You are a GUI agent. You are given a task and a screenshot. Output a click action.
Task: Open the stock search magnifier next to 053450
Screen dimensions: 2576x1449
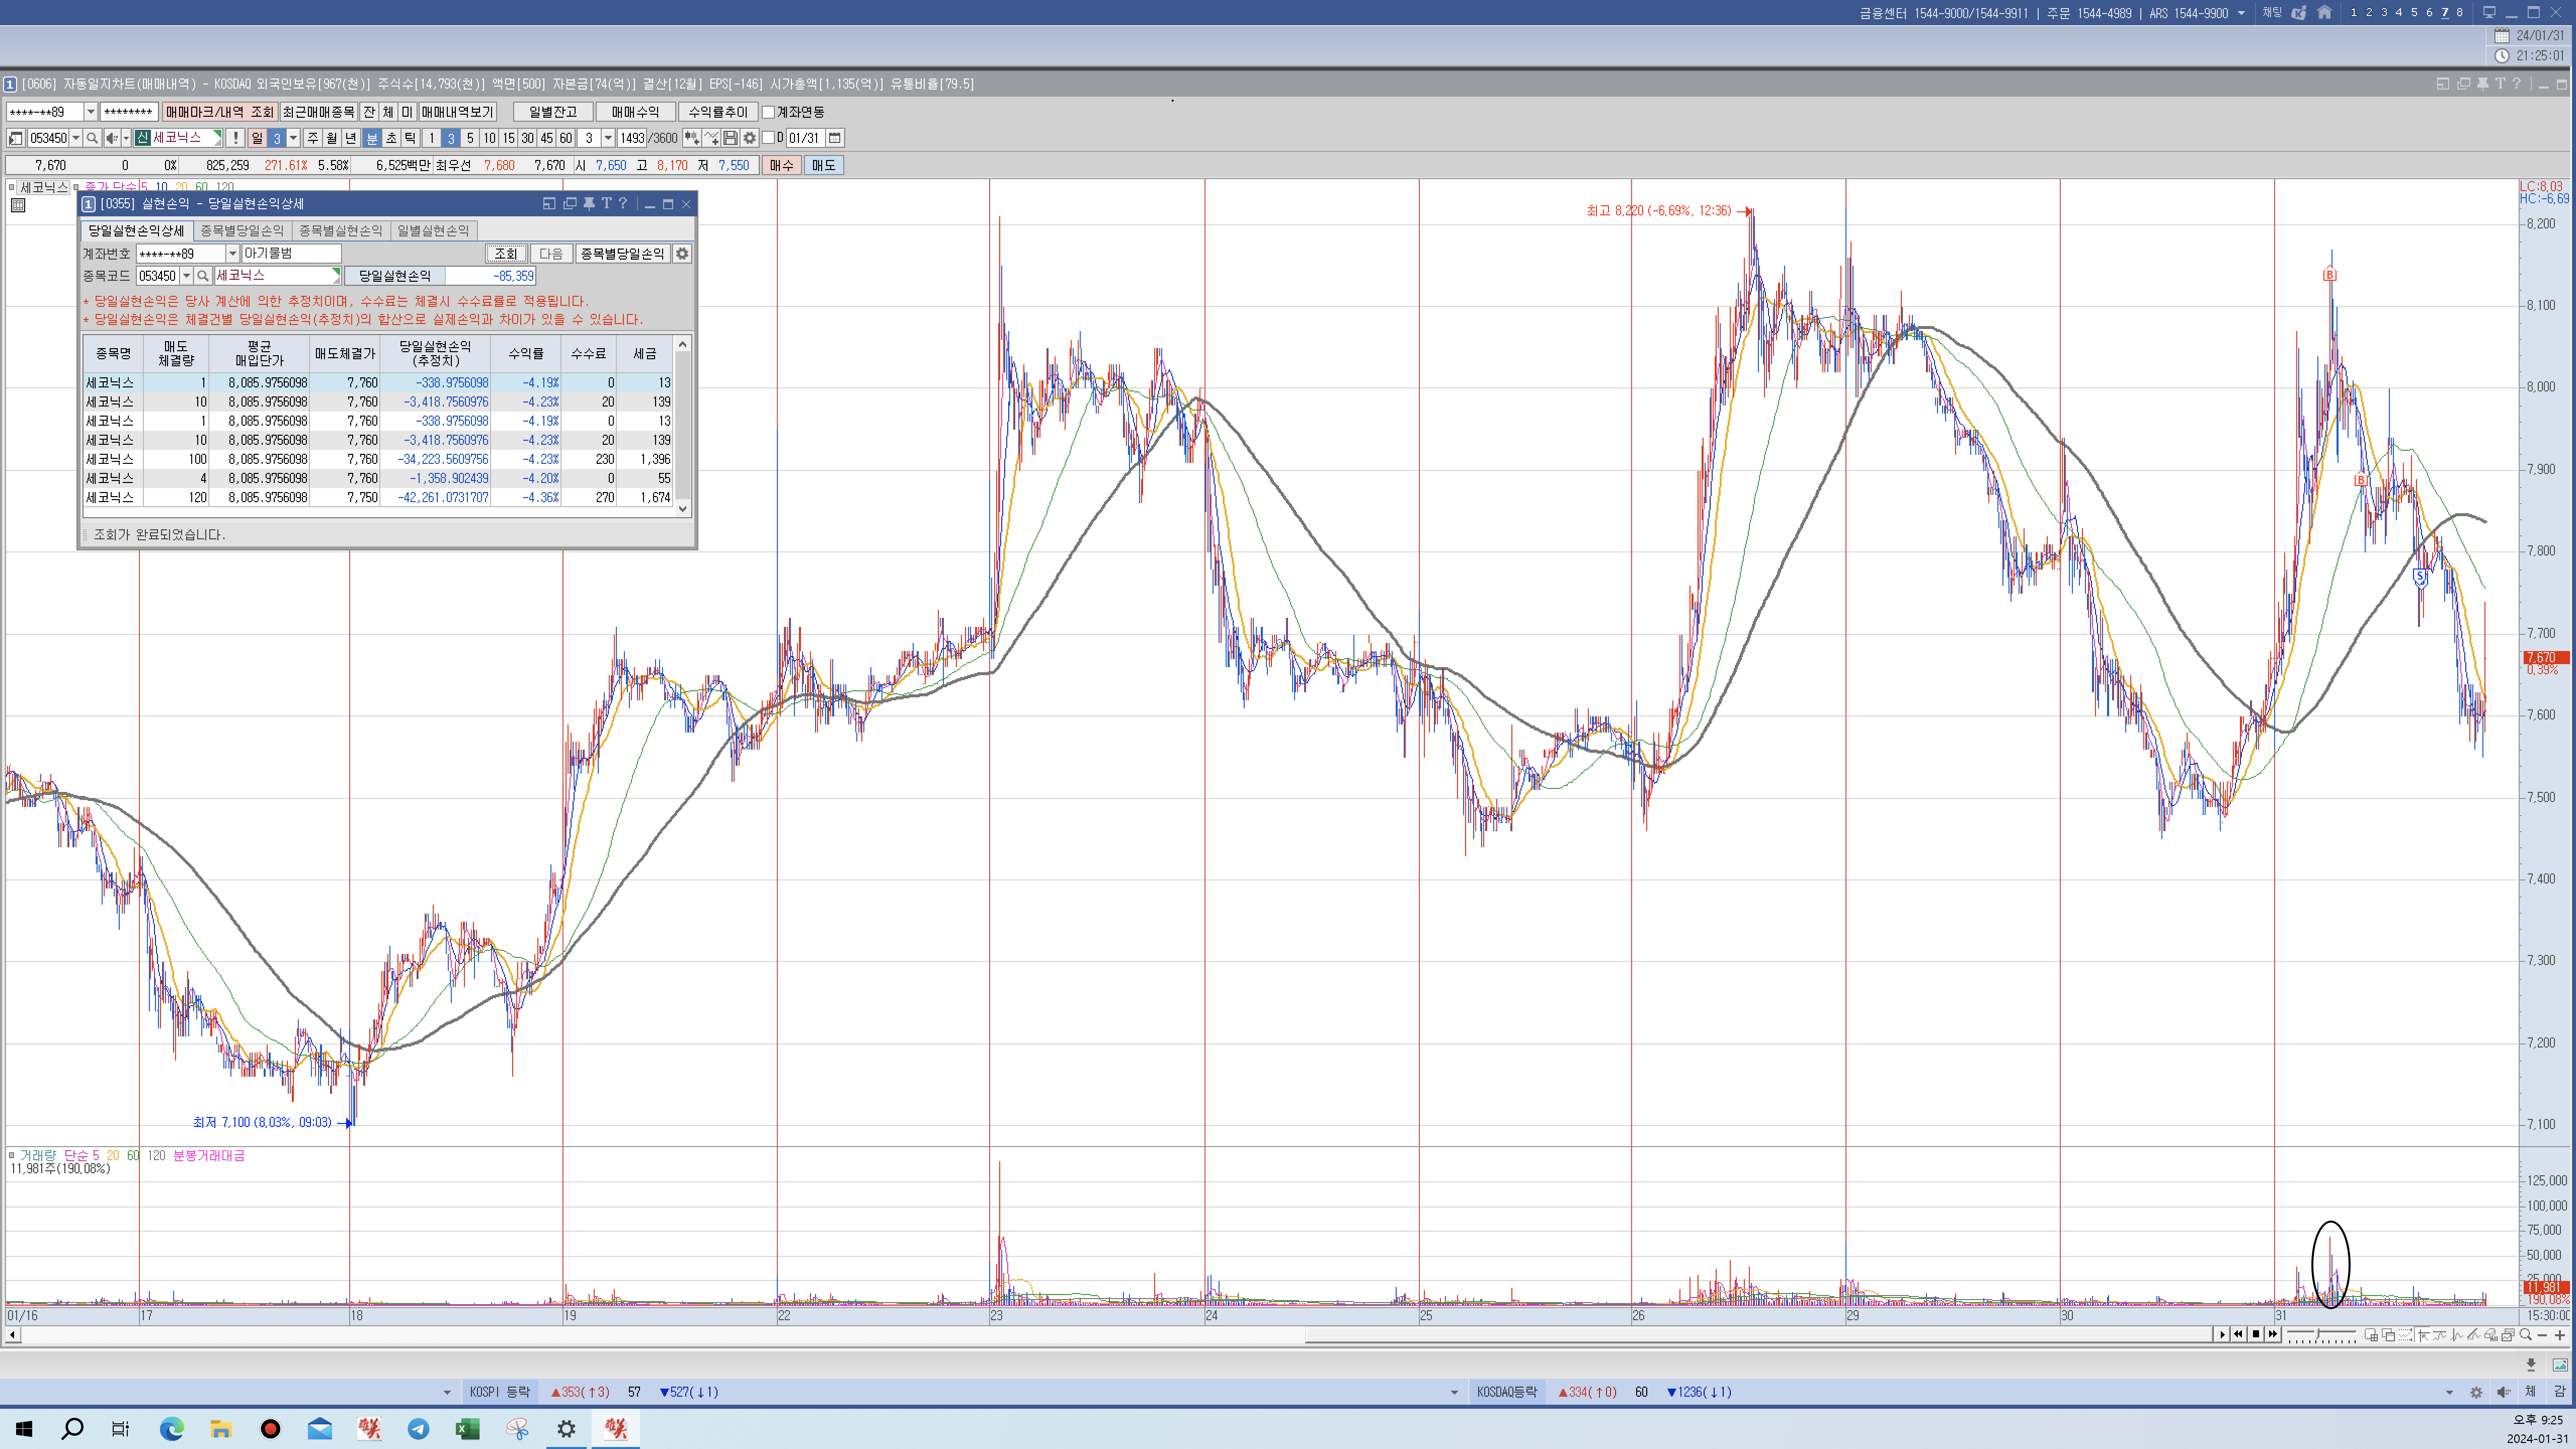[x=92, y=138]
